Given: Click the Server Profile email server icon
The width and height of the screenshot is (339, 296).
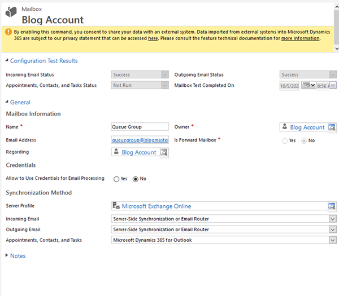Looking at the screenshot, I should 116,206.
